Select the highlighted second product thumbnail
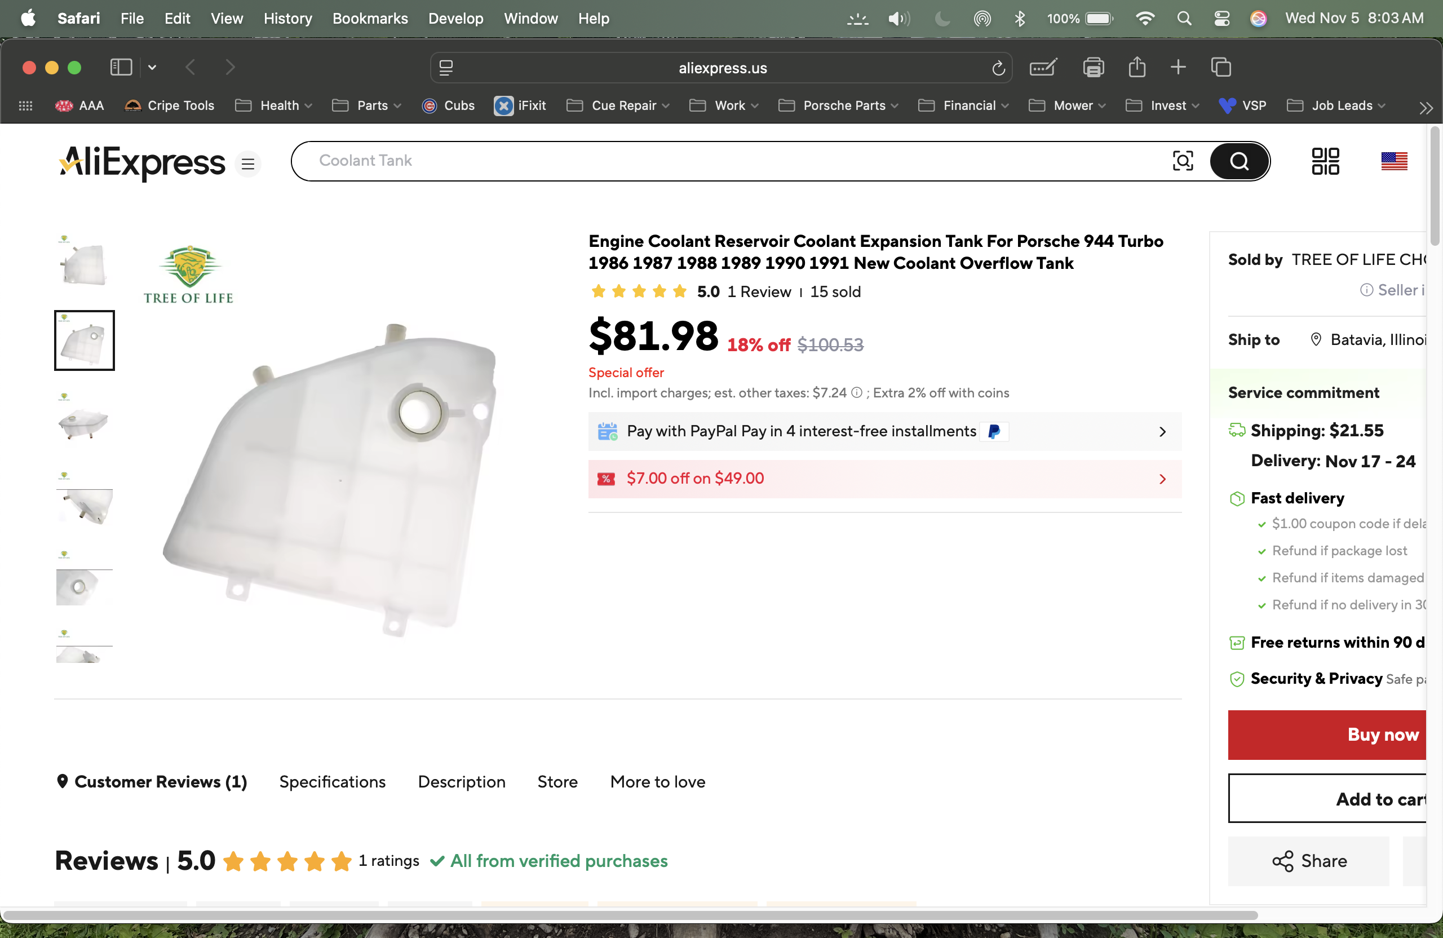 [85, 340]
